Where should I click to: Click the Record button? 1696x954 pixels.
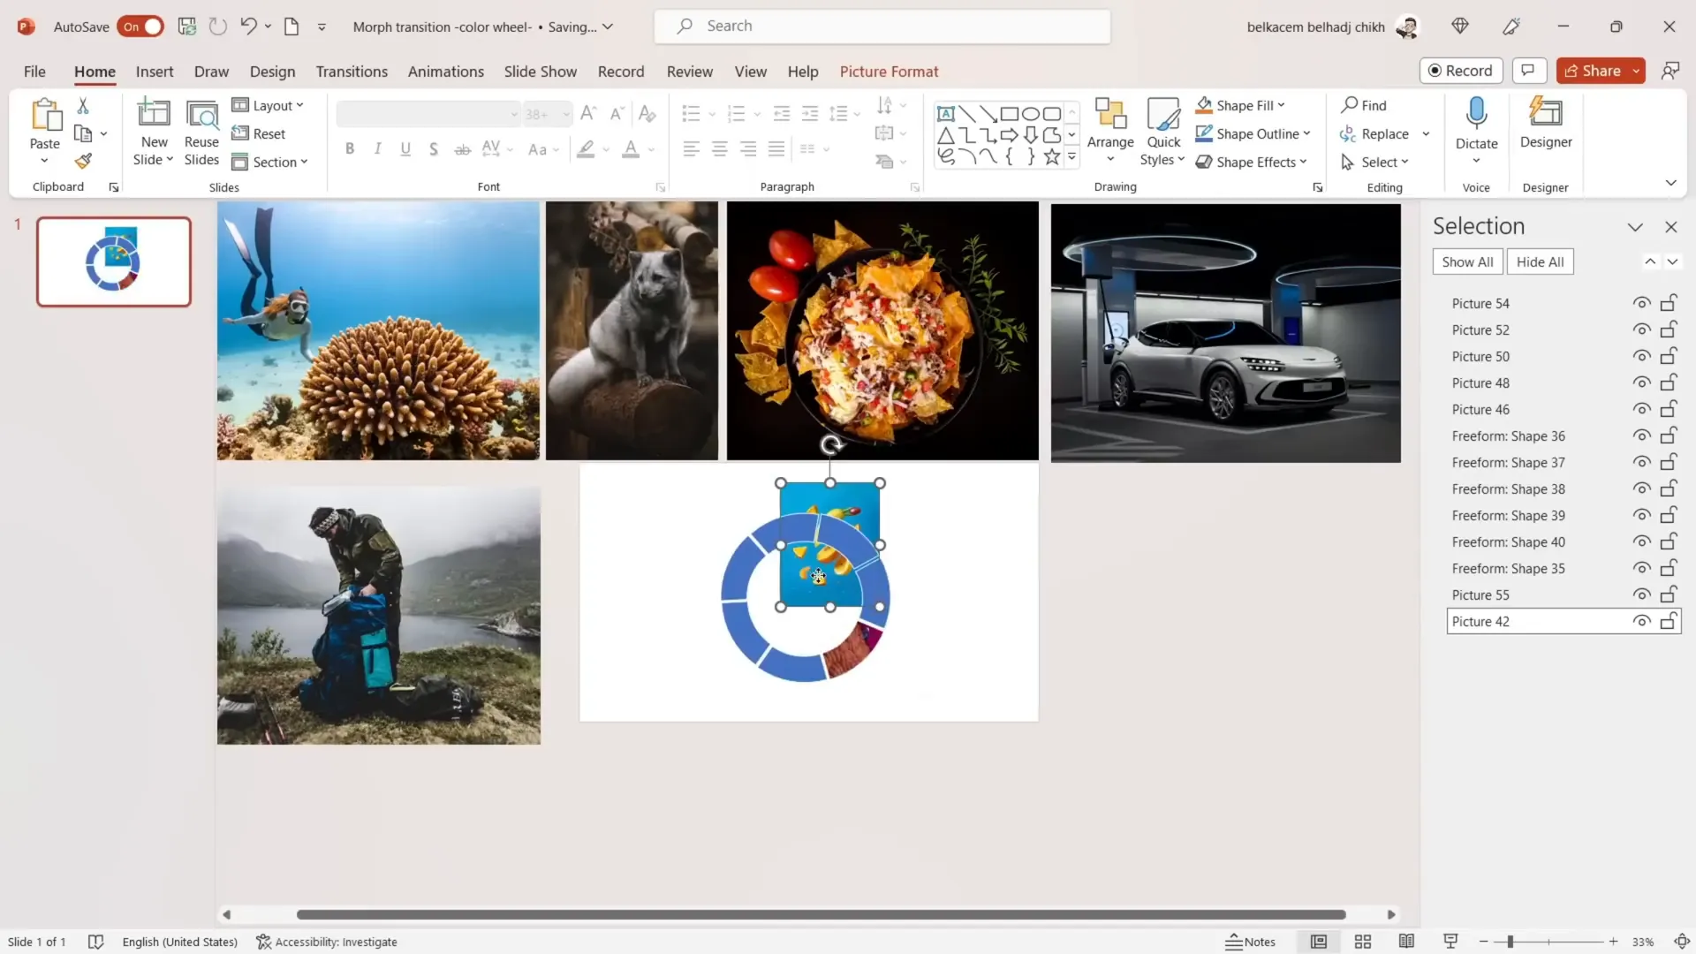1461,71
